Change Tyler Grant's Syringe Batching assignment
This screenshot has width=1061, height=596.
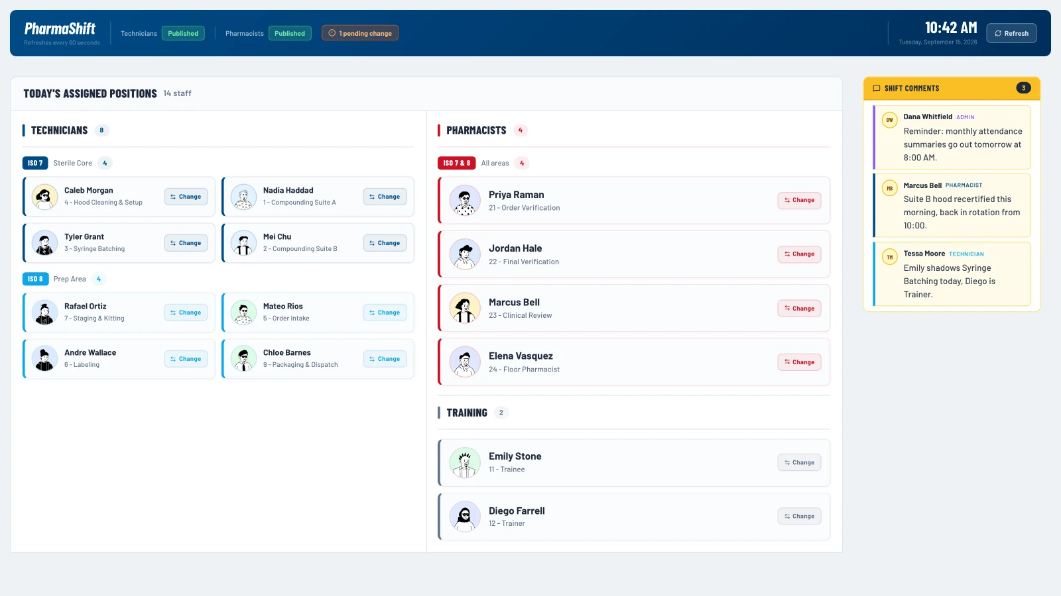(x=186, y=243)
